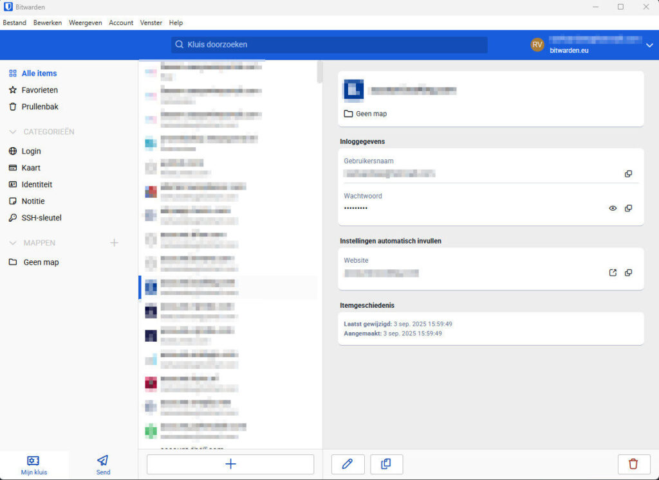The image size is (659, 480).
Task: Copy the password (Wachtwoord) value
Action: point(628,208)
